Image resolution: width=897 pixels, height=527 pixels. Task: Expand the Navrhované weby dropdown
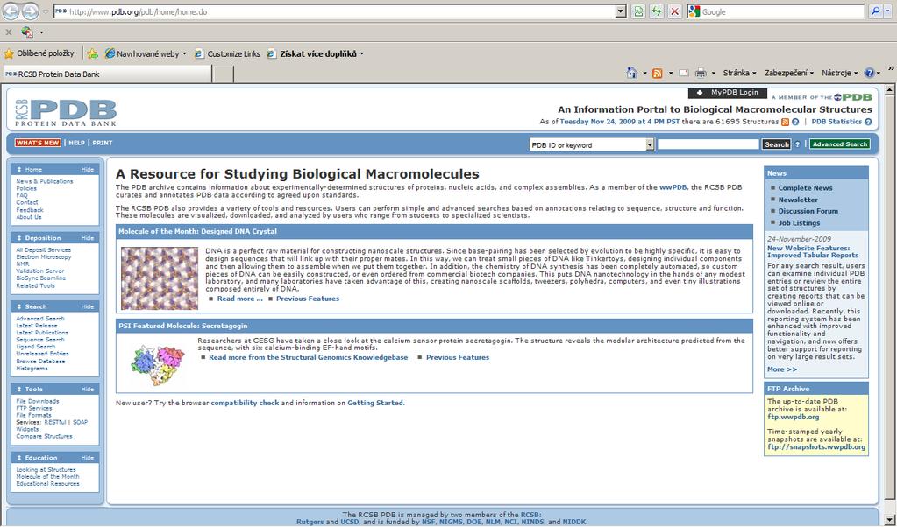[x=184, y=54]
